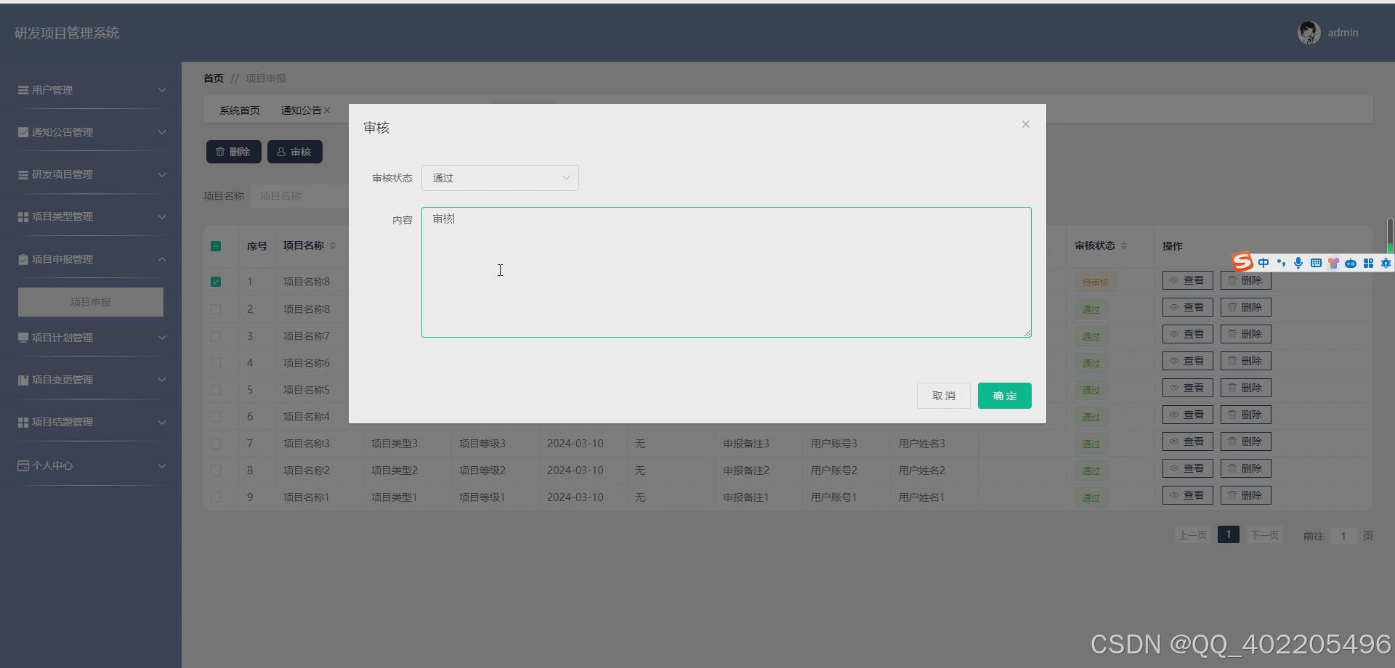The image size is (1395, 668).
Task: Click the 取消 cancel button
Action: click(943, 396)
